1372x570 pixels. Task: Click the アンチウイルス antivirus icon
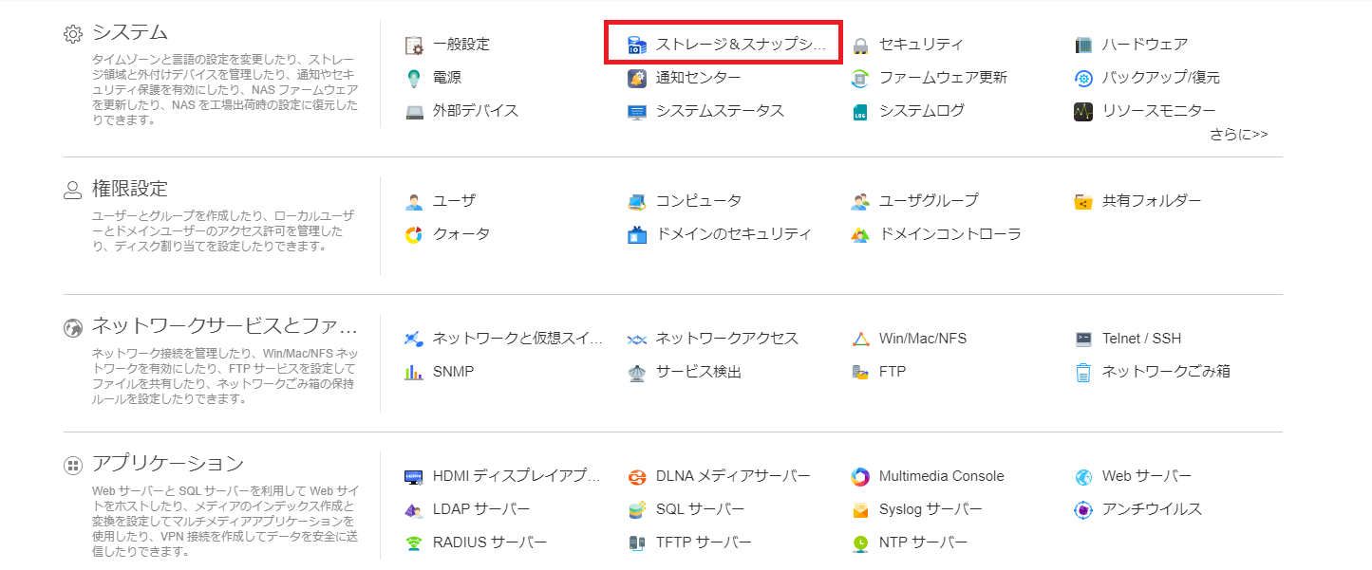[1083, 509]
